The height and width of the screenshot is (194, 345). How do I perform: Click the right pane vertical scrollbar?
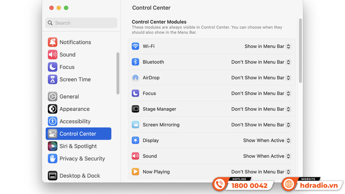(x=300, y=50)
